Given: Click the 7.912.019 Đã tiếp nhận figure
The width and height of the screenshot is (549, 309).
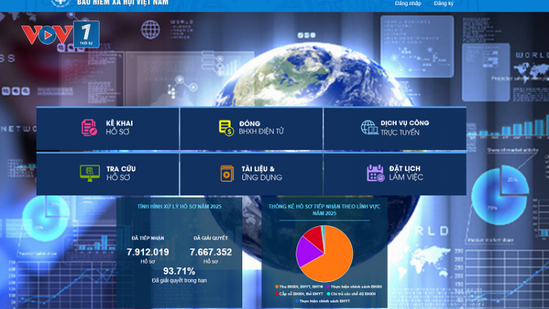Looking at the screenshot, I should [148, 252].
